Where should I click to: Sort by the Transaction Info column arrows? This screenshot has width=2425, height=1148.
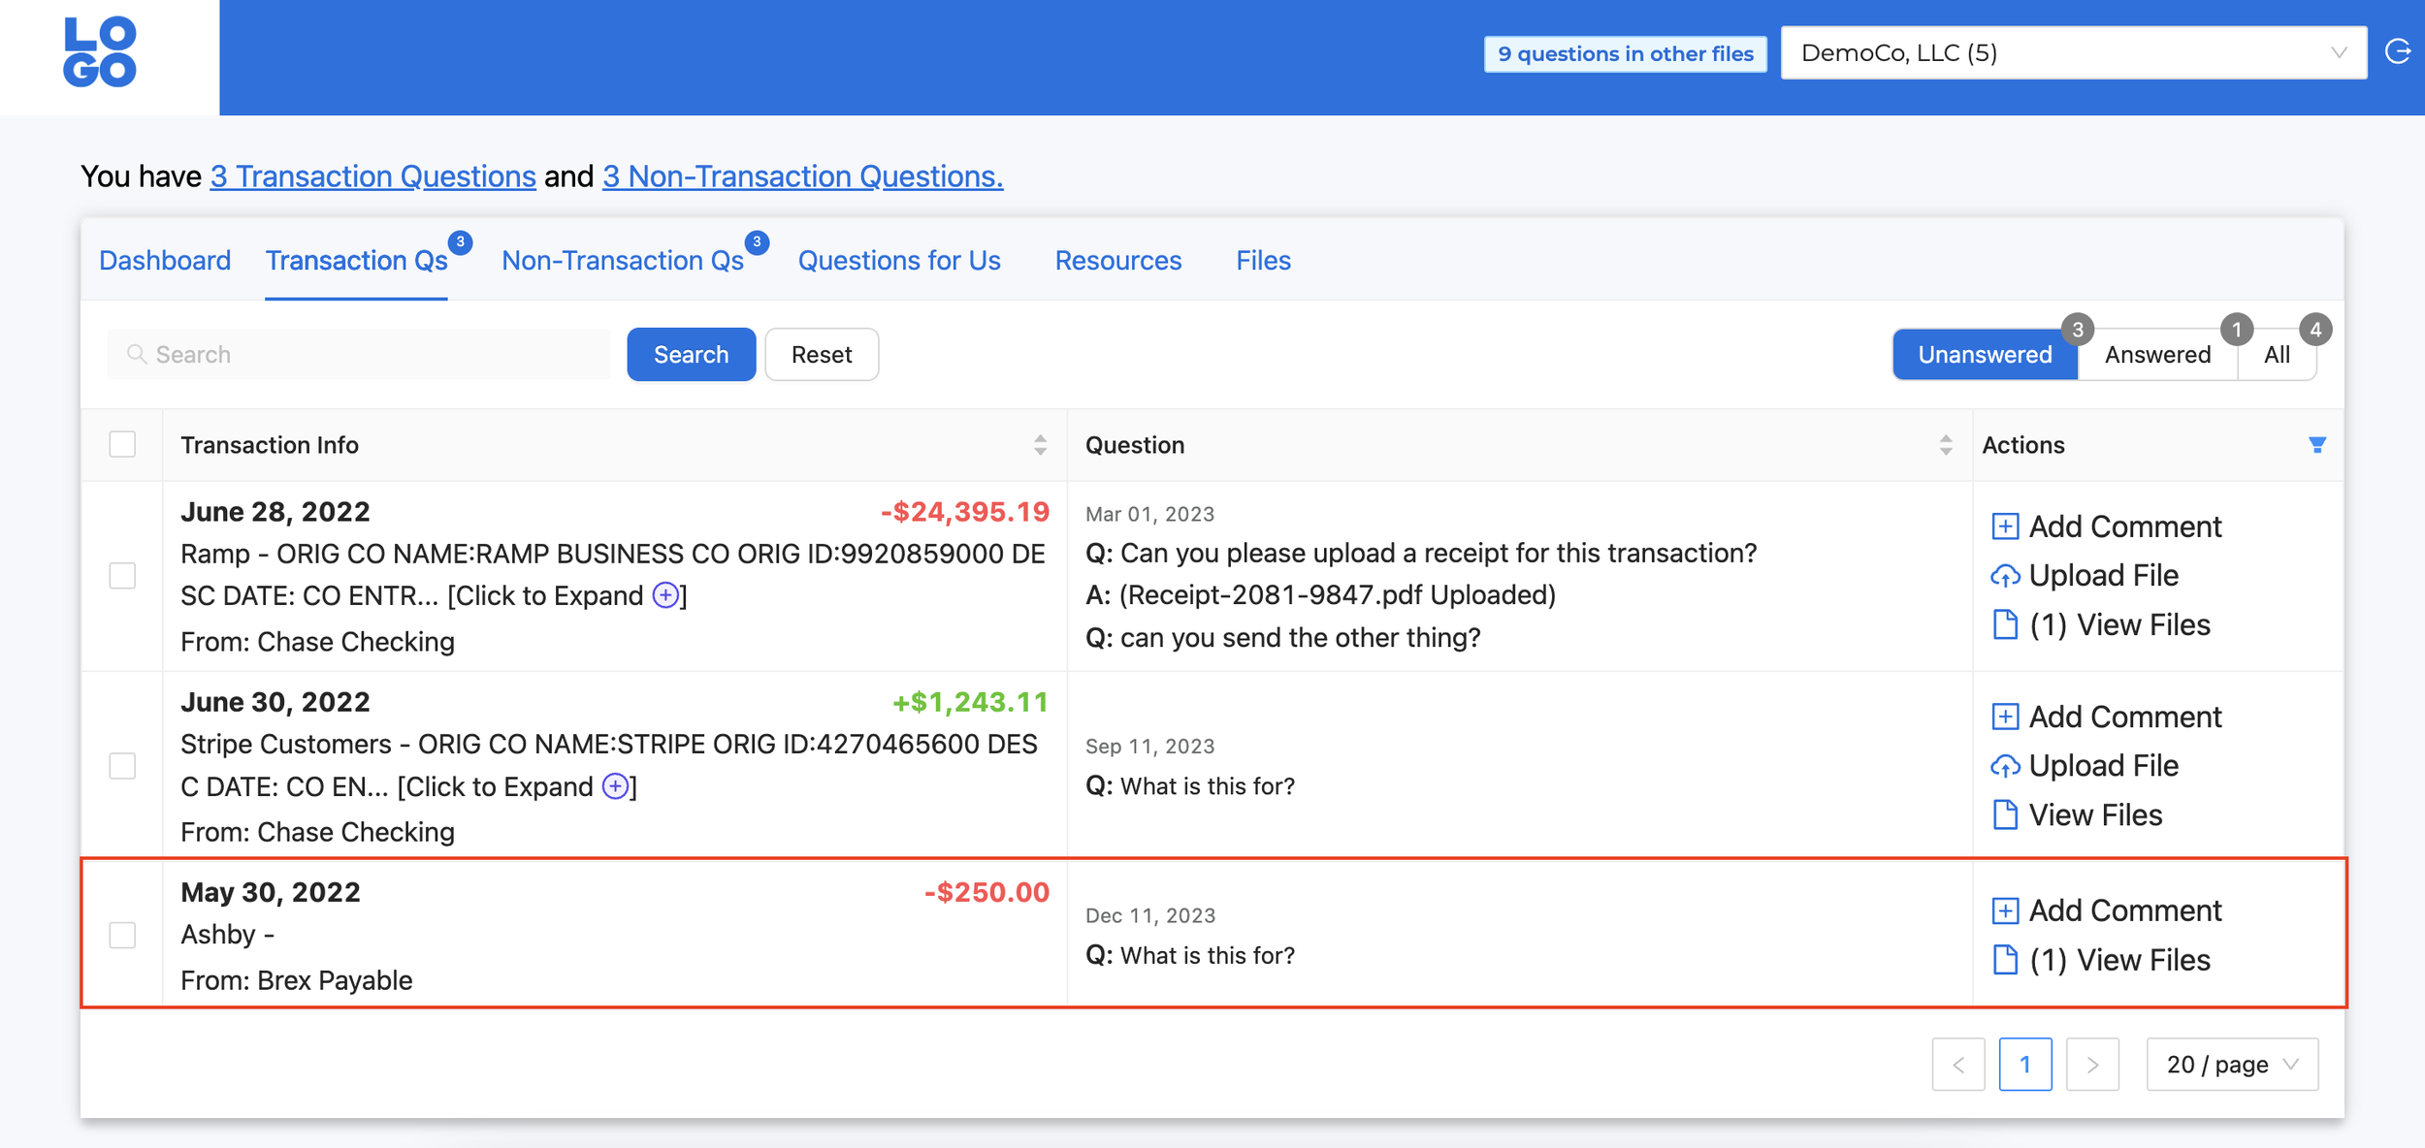[1040, 445]
